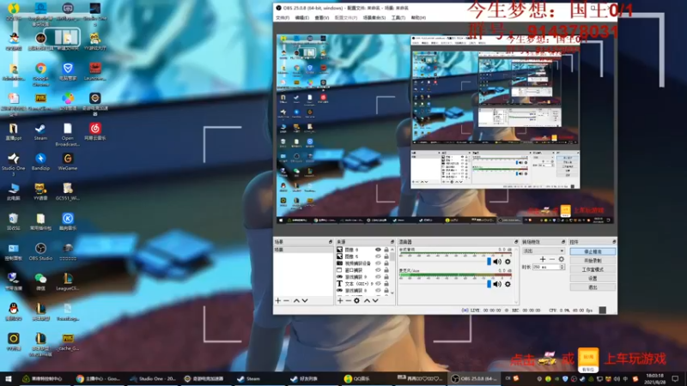
Task: Pop out the audio mixer dock panel
Action: 516,242
